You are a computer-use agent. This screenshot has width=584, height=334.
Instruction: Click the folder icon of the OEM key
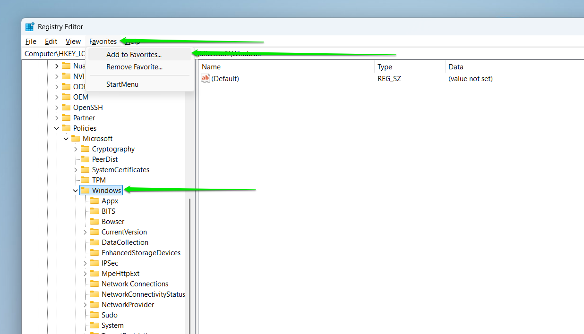(66, 97)
